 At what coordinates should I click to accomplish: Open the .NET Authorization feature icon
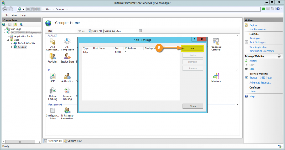[52, 42]
